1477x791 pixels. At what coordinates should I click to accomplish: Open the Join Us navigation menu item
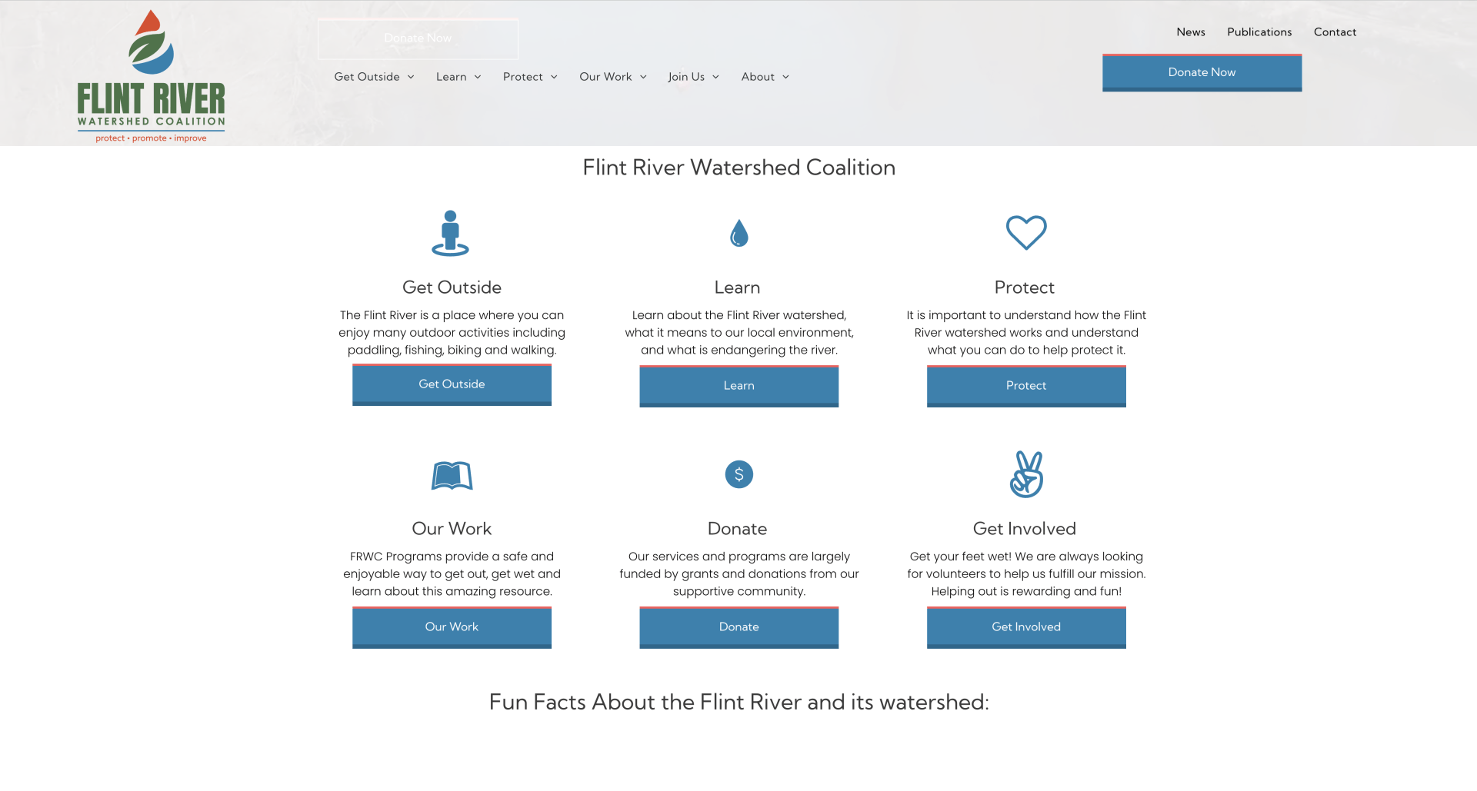tap(686, 77)
